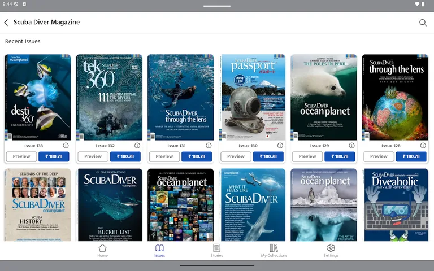Viewport: 434px width, 271px height.
Task: Buy Issue 132 for ₹180.78
Action: pos(125,156)
